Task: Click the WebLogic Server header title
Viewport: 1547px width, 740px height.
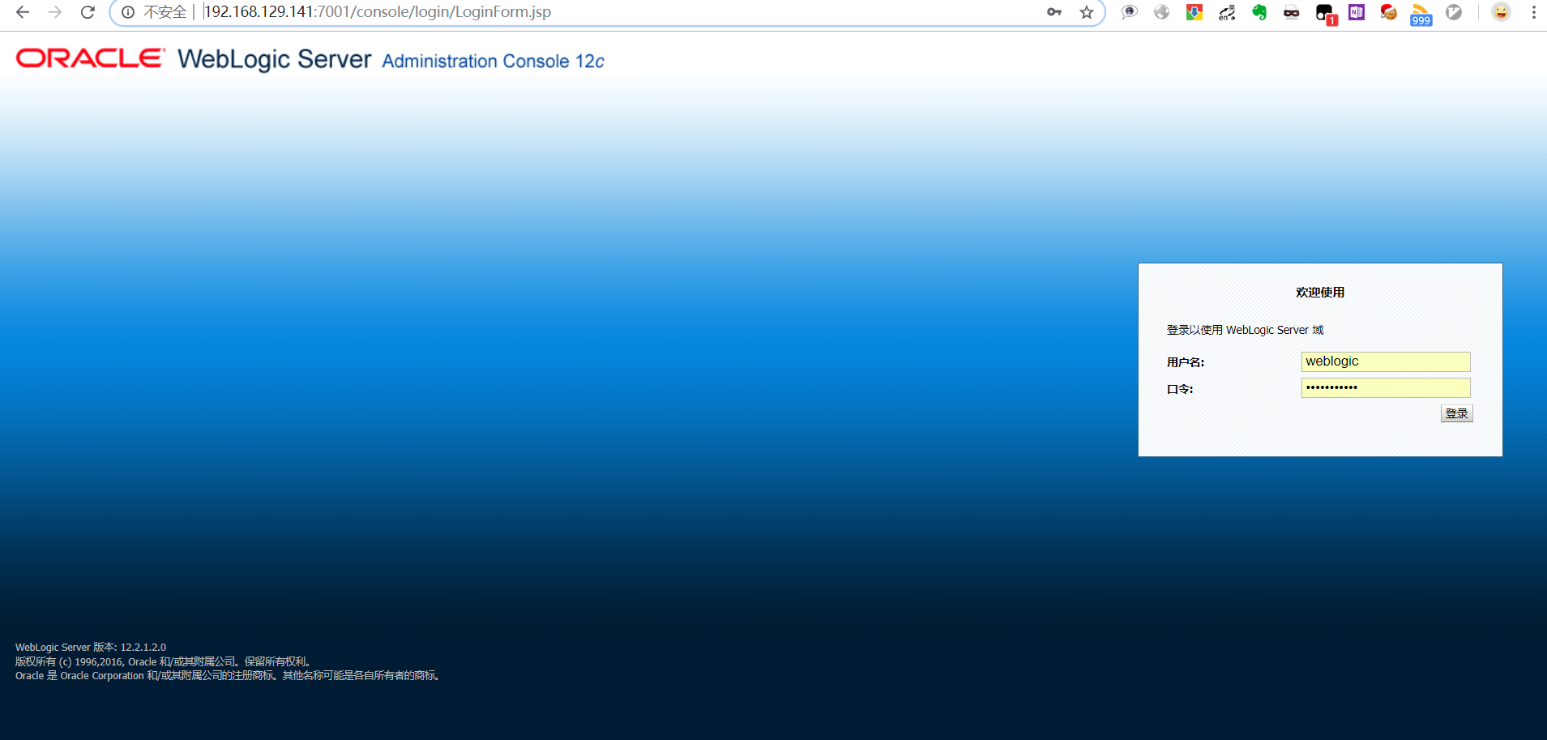Action: tap(274, 59)
